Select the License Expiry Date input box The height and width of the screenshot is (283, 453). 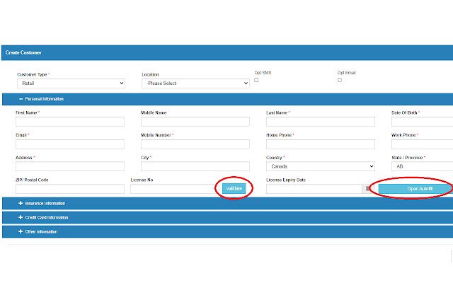(x=314, y=189)
